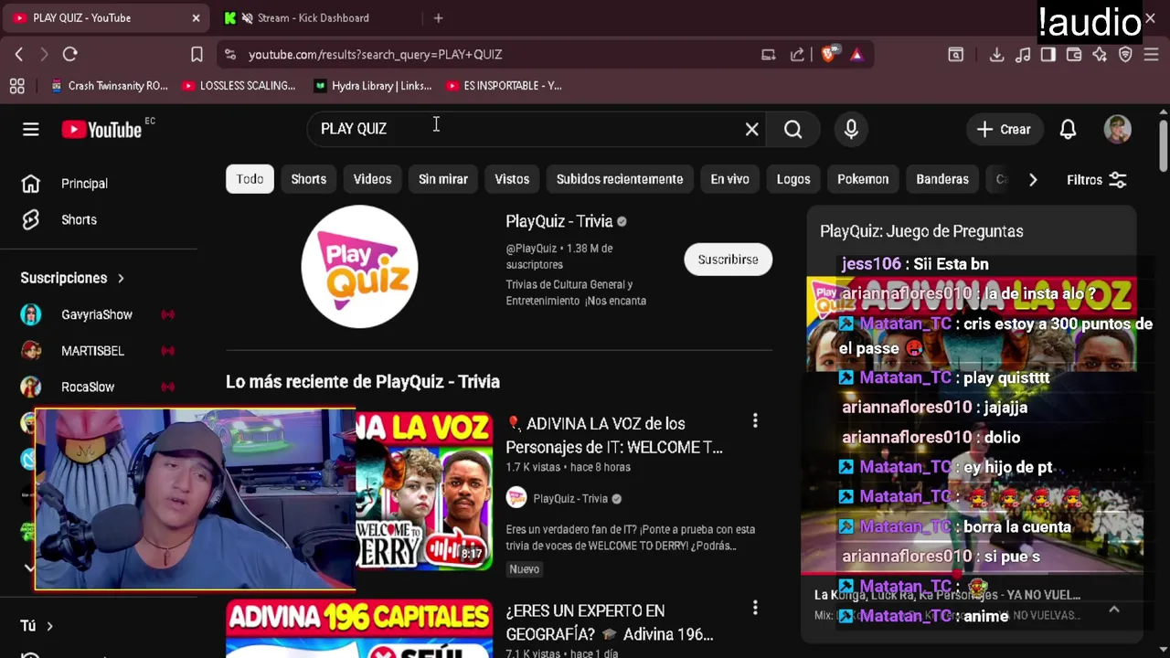
Task: Clear the search box with the X icon
Action: 751,130
